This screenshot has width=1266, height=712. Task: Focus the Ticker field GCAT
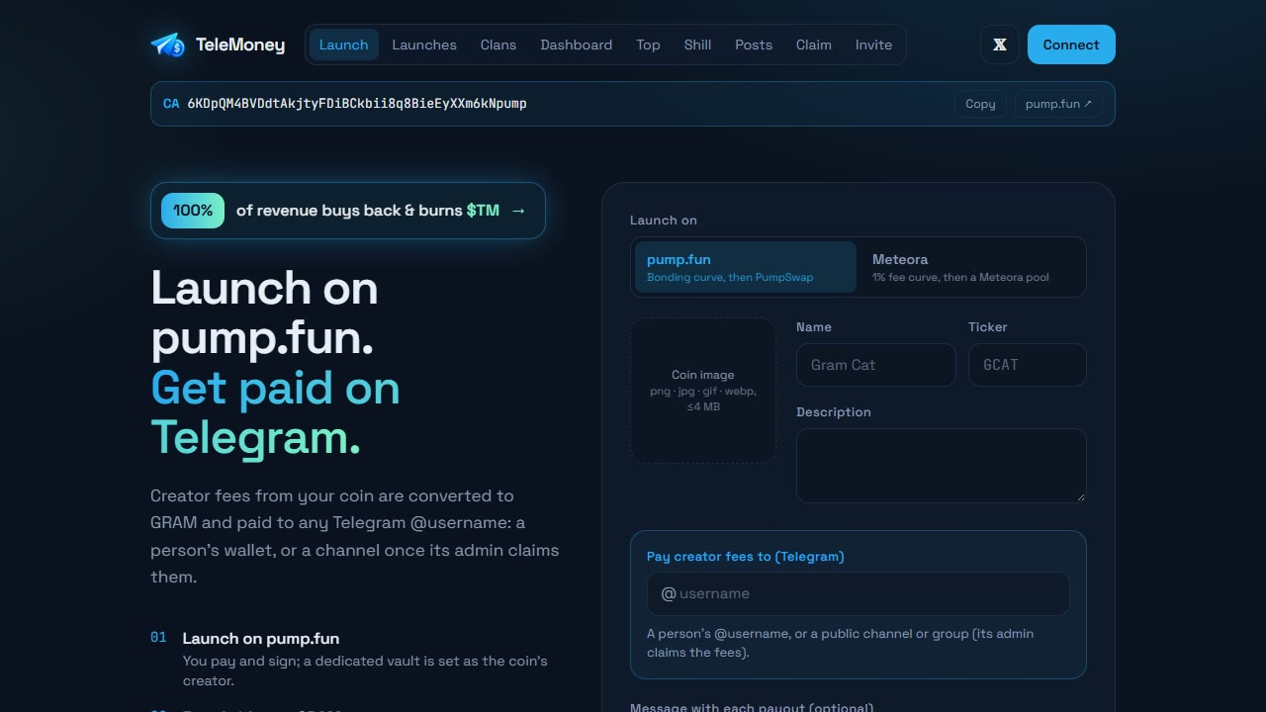(x=1028, y=365)
